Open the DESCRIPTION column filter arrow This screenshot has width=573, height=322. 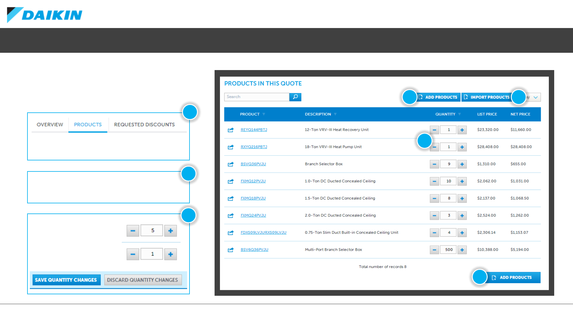[x=335, y=114]
